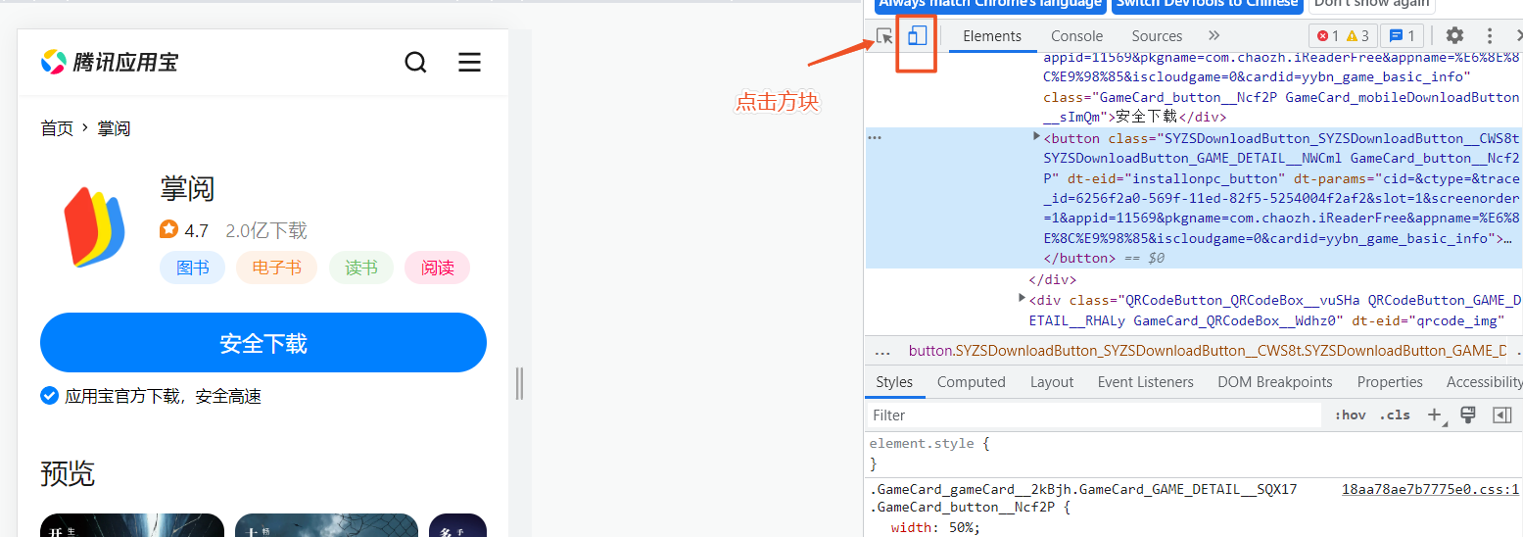The image size is (1523, 537).
Task: Open the Properties pane tab
Action: coord(1389,382)
